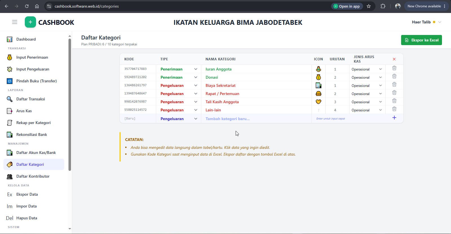
Task: Click New Chrome available button
Action: coord(426,6)
